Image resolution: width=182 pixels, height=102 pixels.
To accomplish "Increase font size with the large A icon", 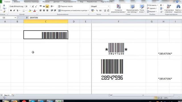I will coord(33,7).
